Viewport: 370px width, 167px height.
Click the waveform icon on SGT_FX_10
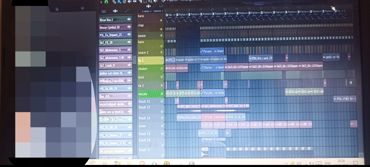[x=129, y=42]
